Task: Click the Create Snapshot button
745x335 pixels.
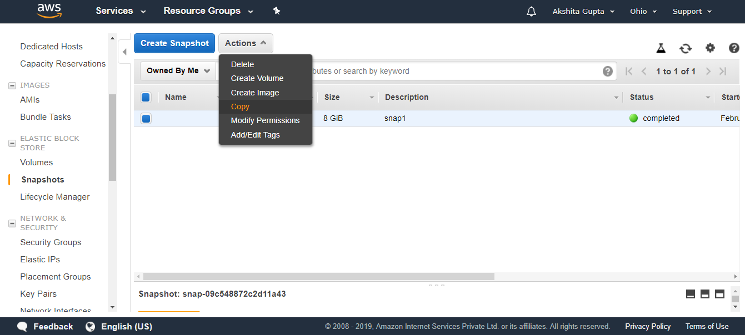Action: point(174,43)
